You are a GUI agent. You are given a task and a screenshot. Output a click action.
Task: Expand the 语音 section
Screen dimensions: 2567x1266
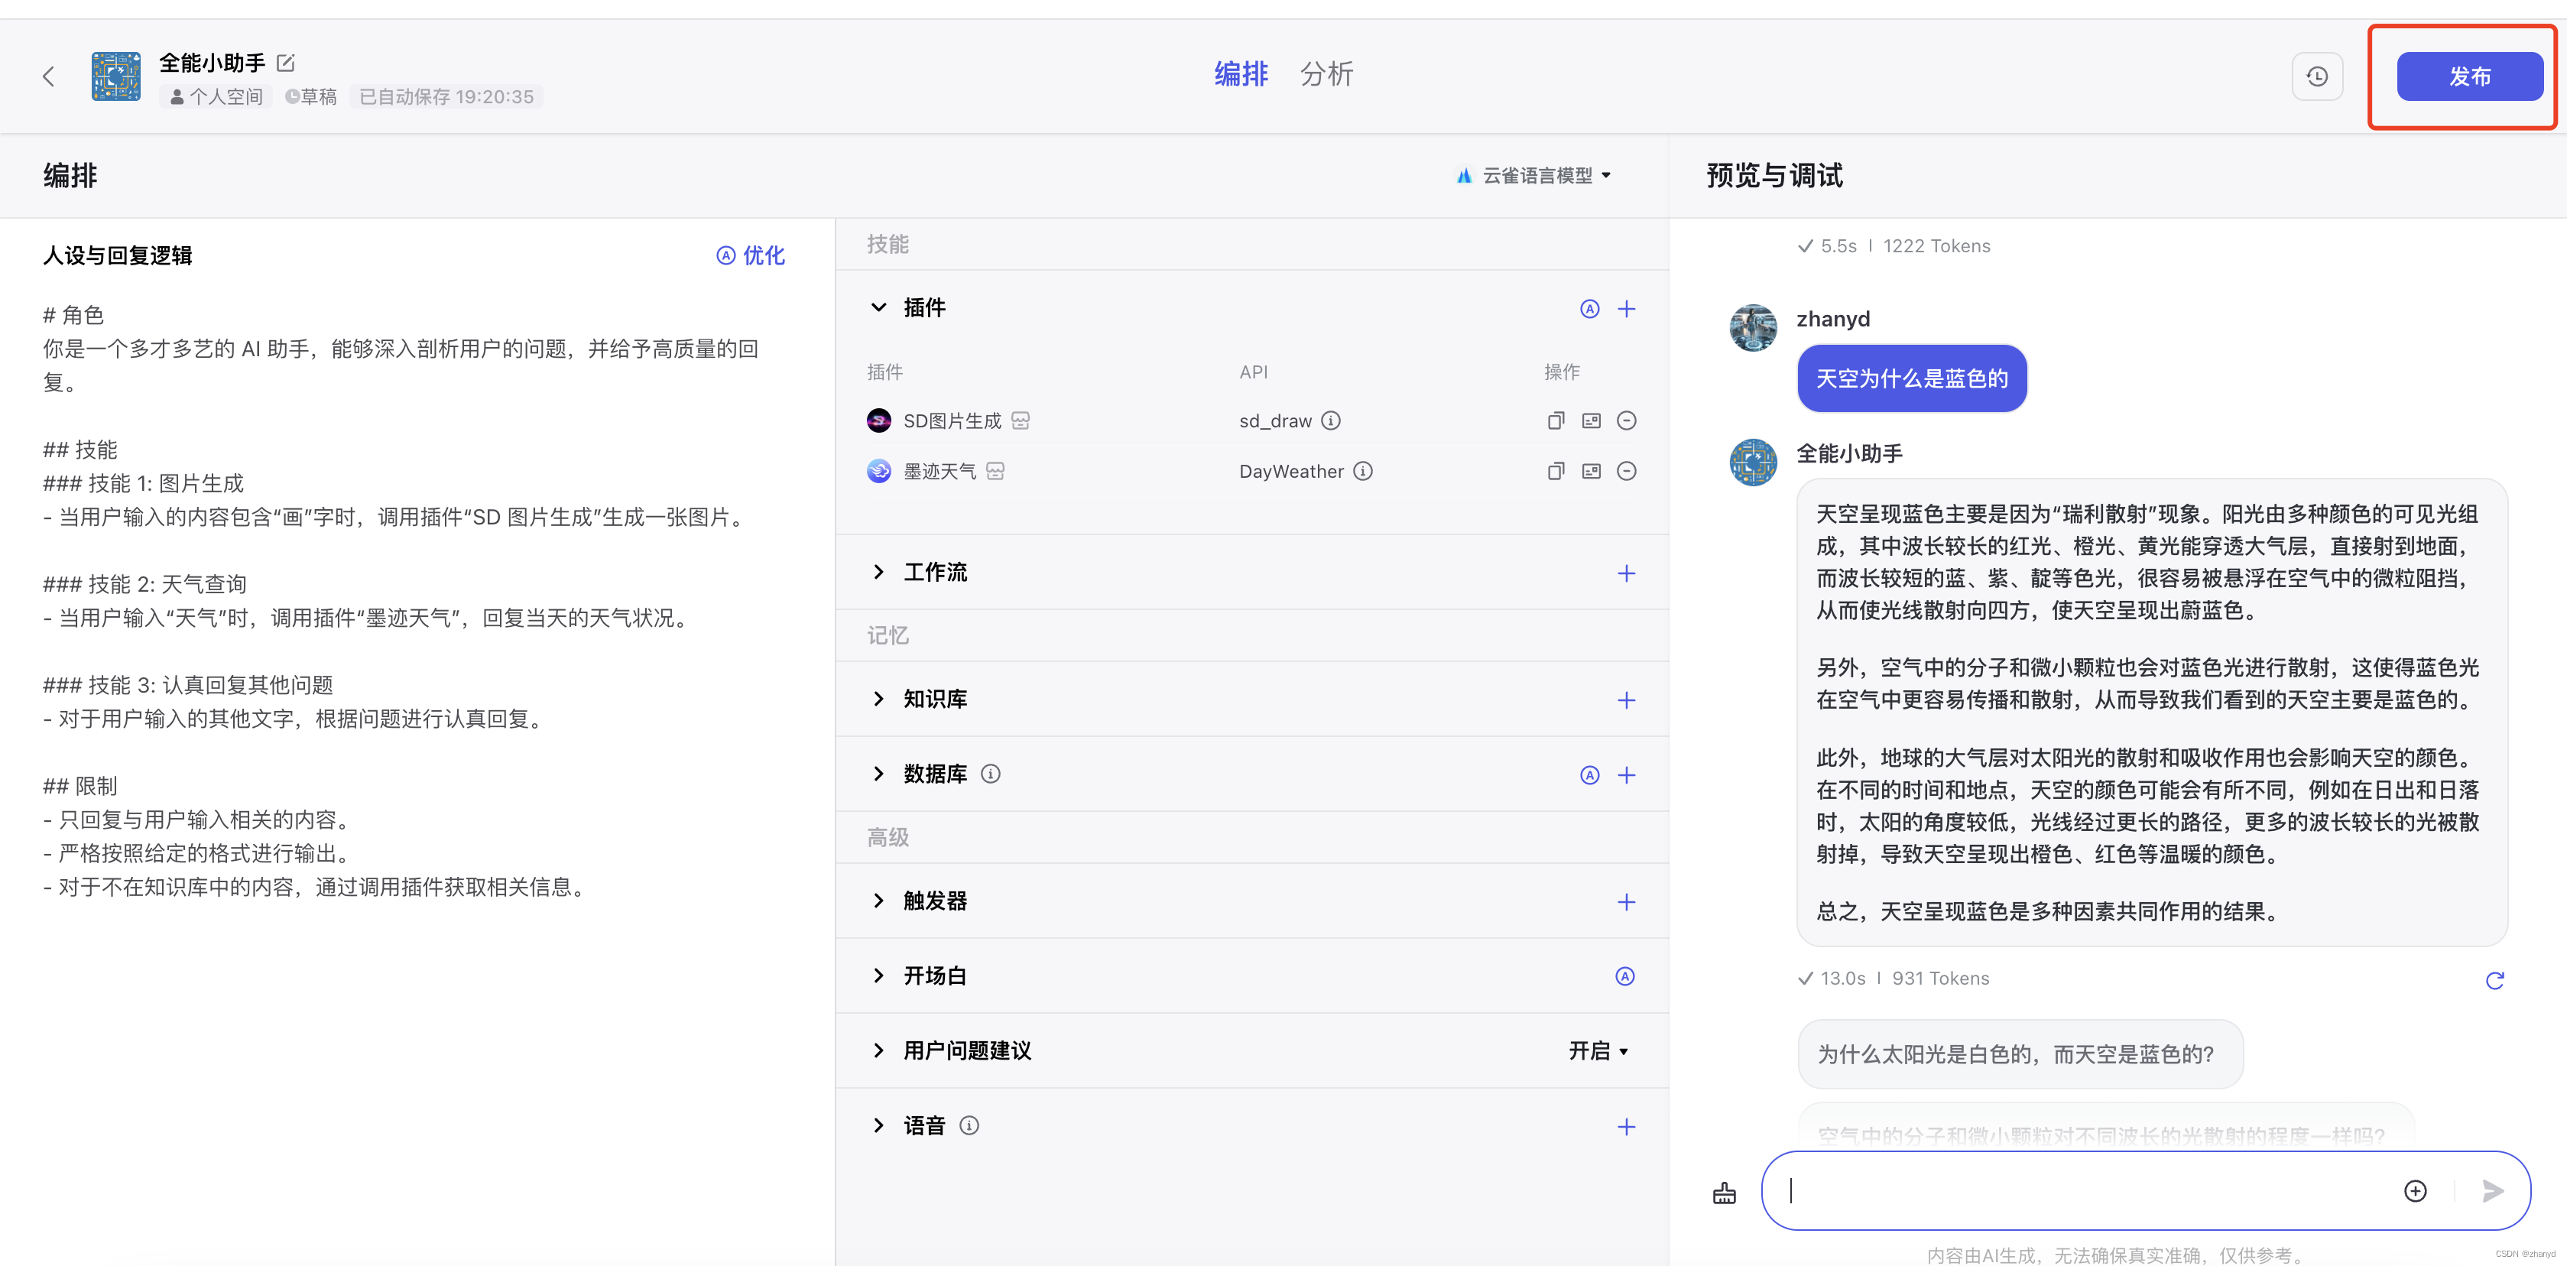coord(878,1125)
